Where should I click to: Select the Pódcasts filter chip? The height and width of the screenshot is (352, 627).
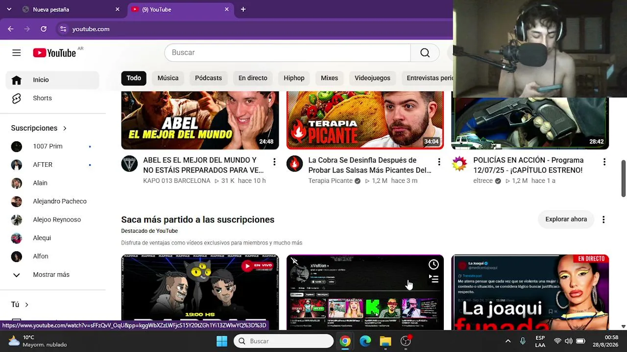click(208, 78)
